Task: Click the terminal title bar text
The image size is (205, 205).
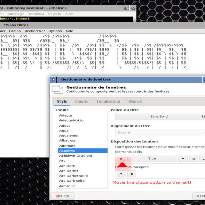Action: coord(33,8)
